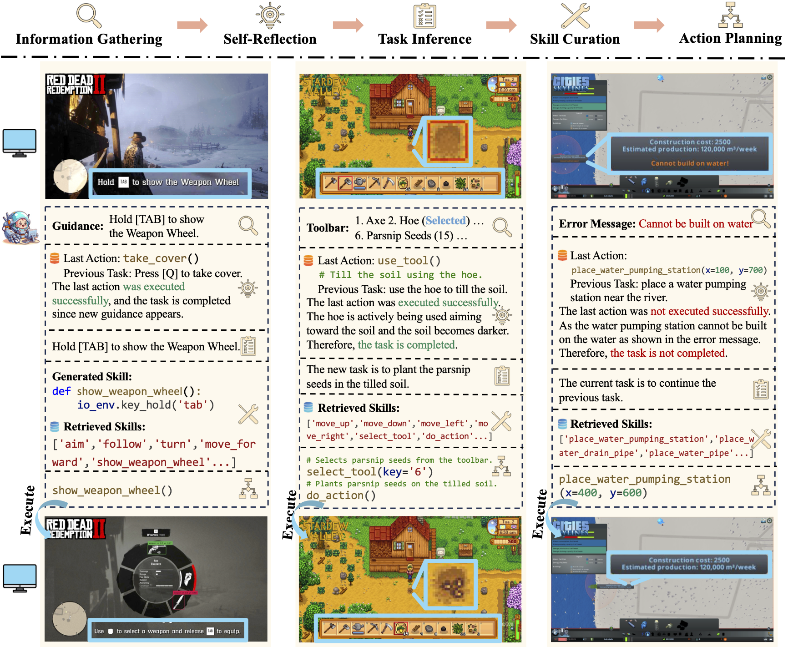The image size is (788, 647).
Task: Click the 500 gold counter in upper Stardew screenshot
Action: click(x=504, y=99)
